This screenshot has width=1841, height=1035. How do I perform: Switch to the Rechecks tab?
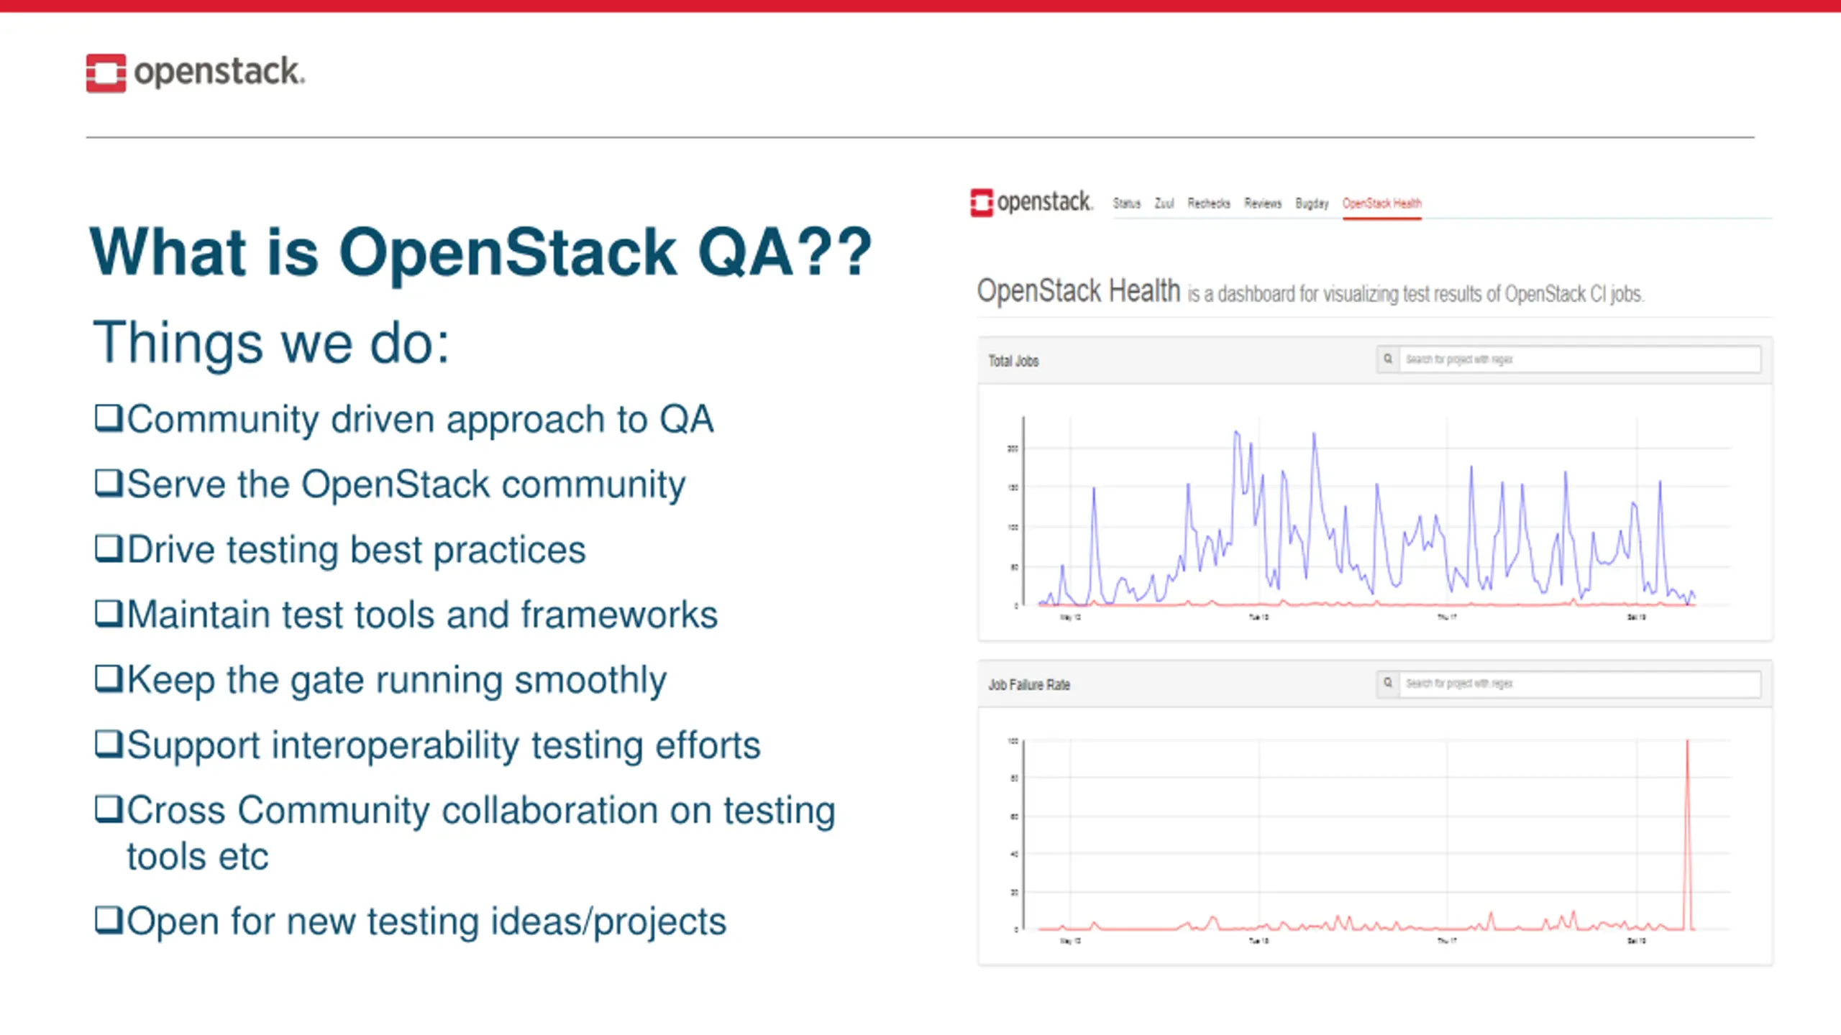click(1209, 203)
